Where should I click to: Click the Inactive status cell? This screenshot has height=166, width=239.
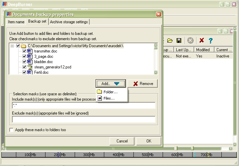point(223,56)
